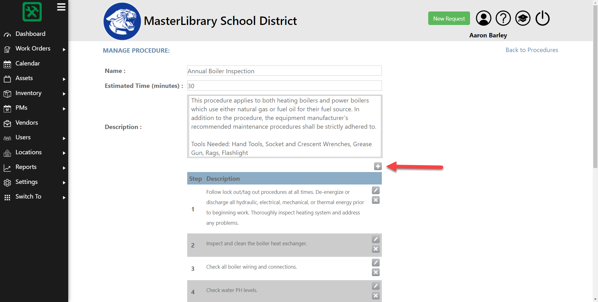Expand the Reports submenu arrow
The width and height of the screenshot is (598, 302).
[64, 168]
